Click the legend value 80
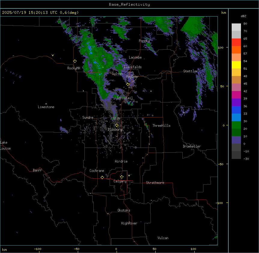The height and width of the screenshot is (253, 259). [x=245, y=24]
